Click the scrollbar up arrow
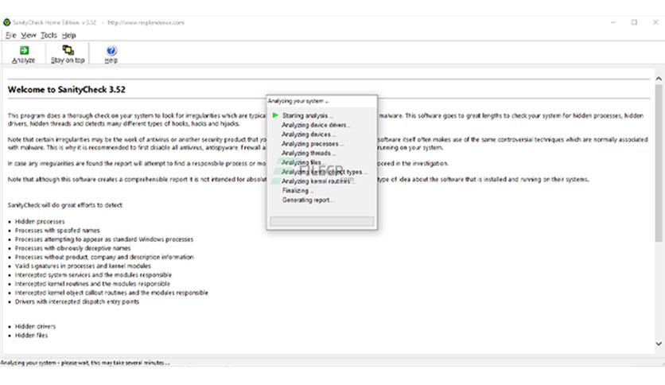665x385 pixels. (659, 79)
